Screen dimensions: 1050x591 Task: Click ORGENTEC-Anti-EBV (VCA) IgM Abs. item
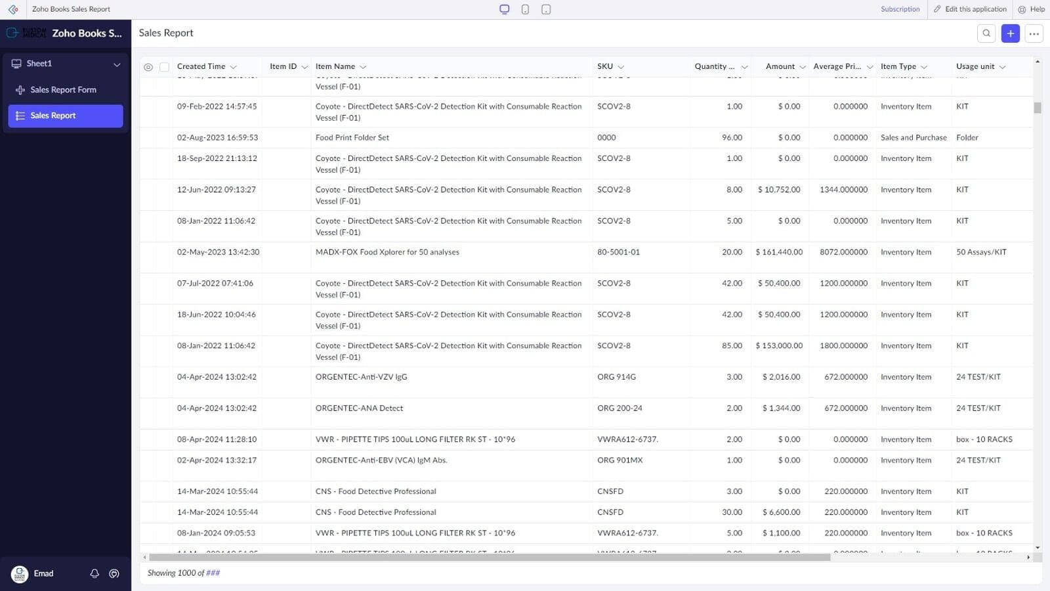pos(381,460)
